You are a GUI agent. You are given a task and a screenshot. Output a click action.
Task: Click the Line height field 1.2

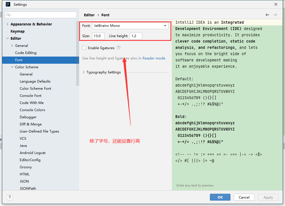(136, 36)
